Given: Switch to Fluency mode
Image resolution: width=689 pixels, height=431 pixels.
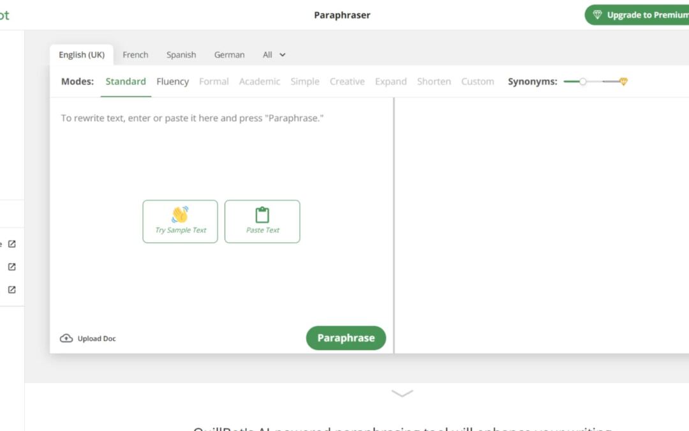Looking at the screenshot, I should click(x=172, y=82).
